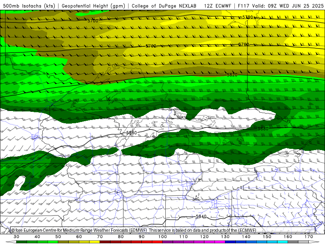The width and height of the screenshot is (325, 244).
Task: Click the 130 value on the color scale
Action: [225, 237]
